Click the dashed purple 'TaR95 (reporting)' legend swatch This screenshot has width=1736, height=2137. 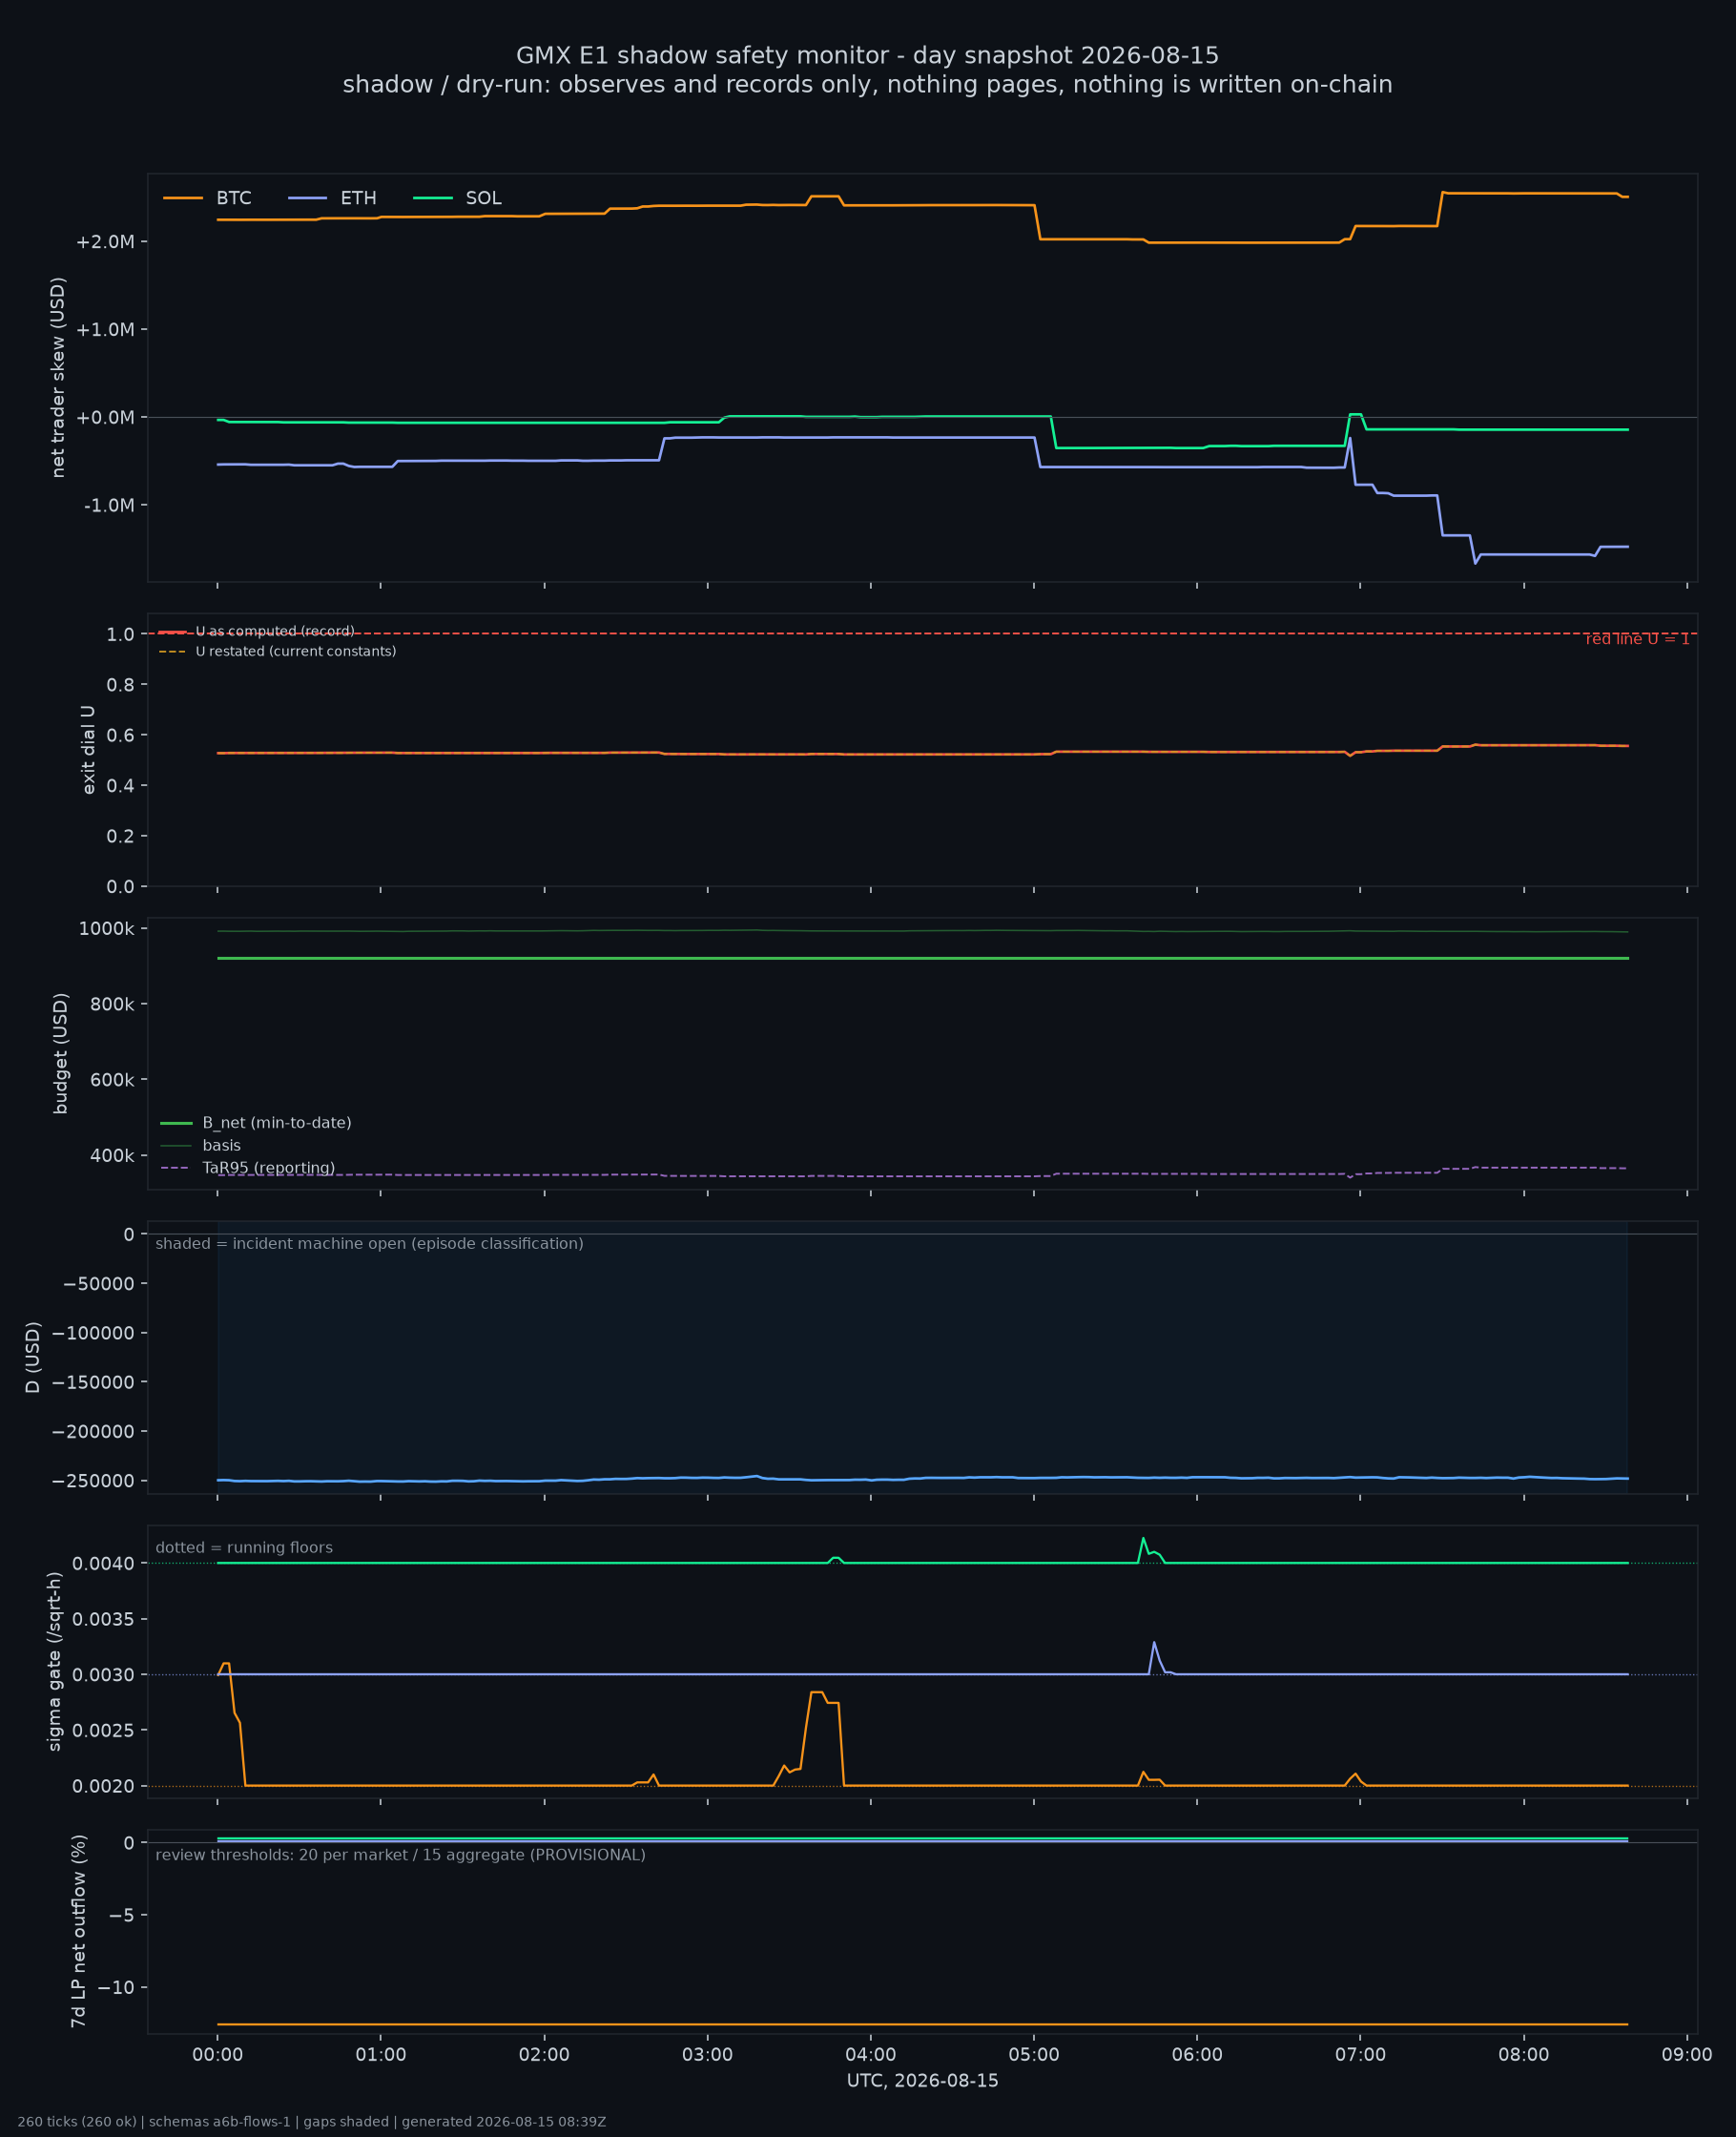pos(176,1168)
